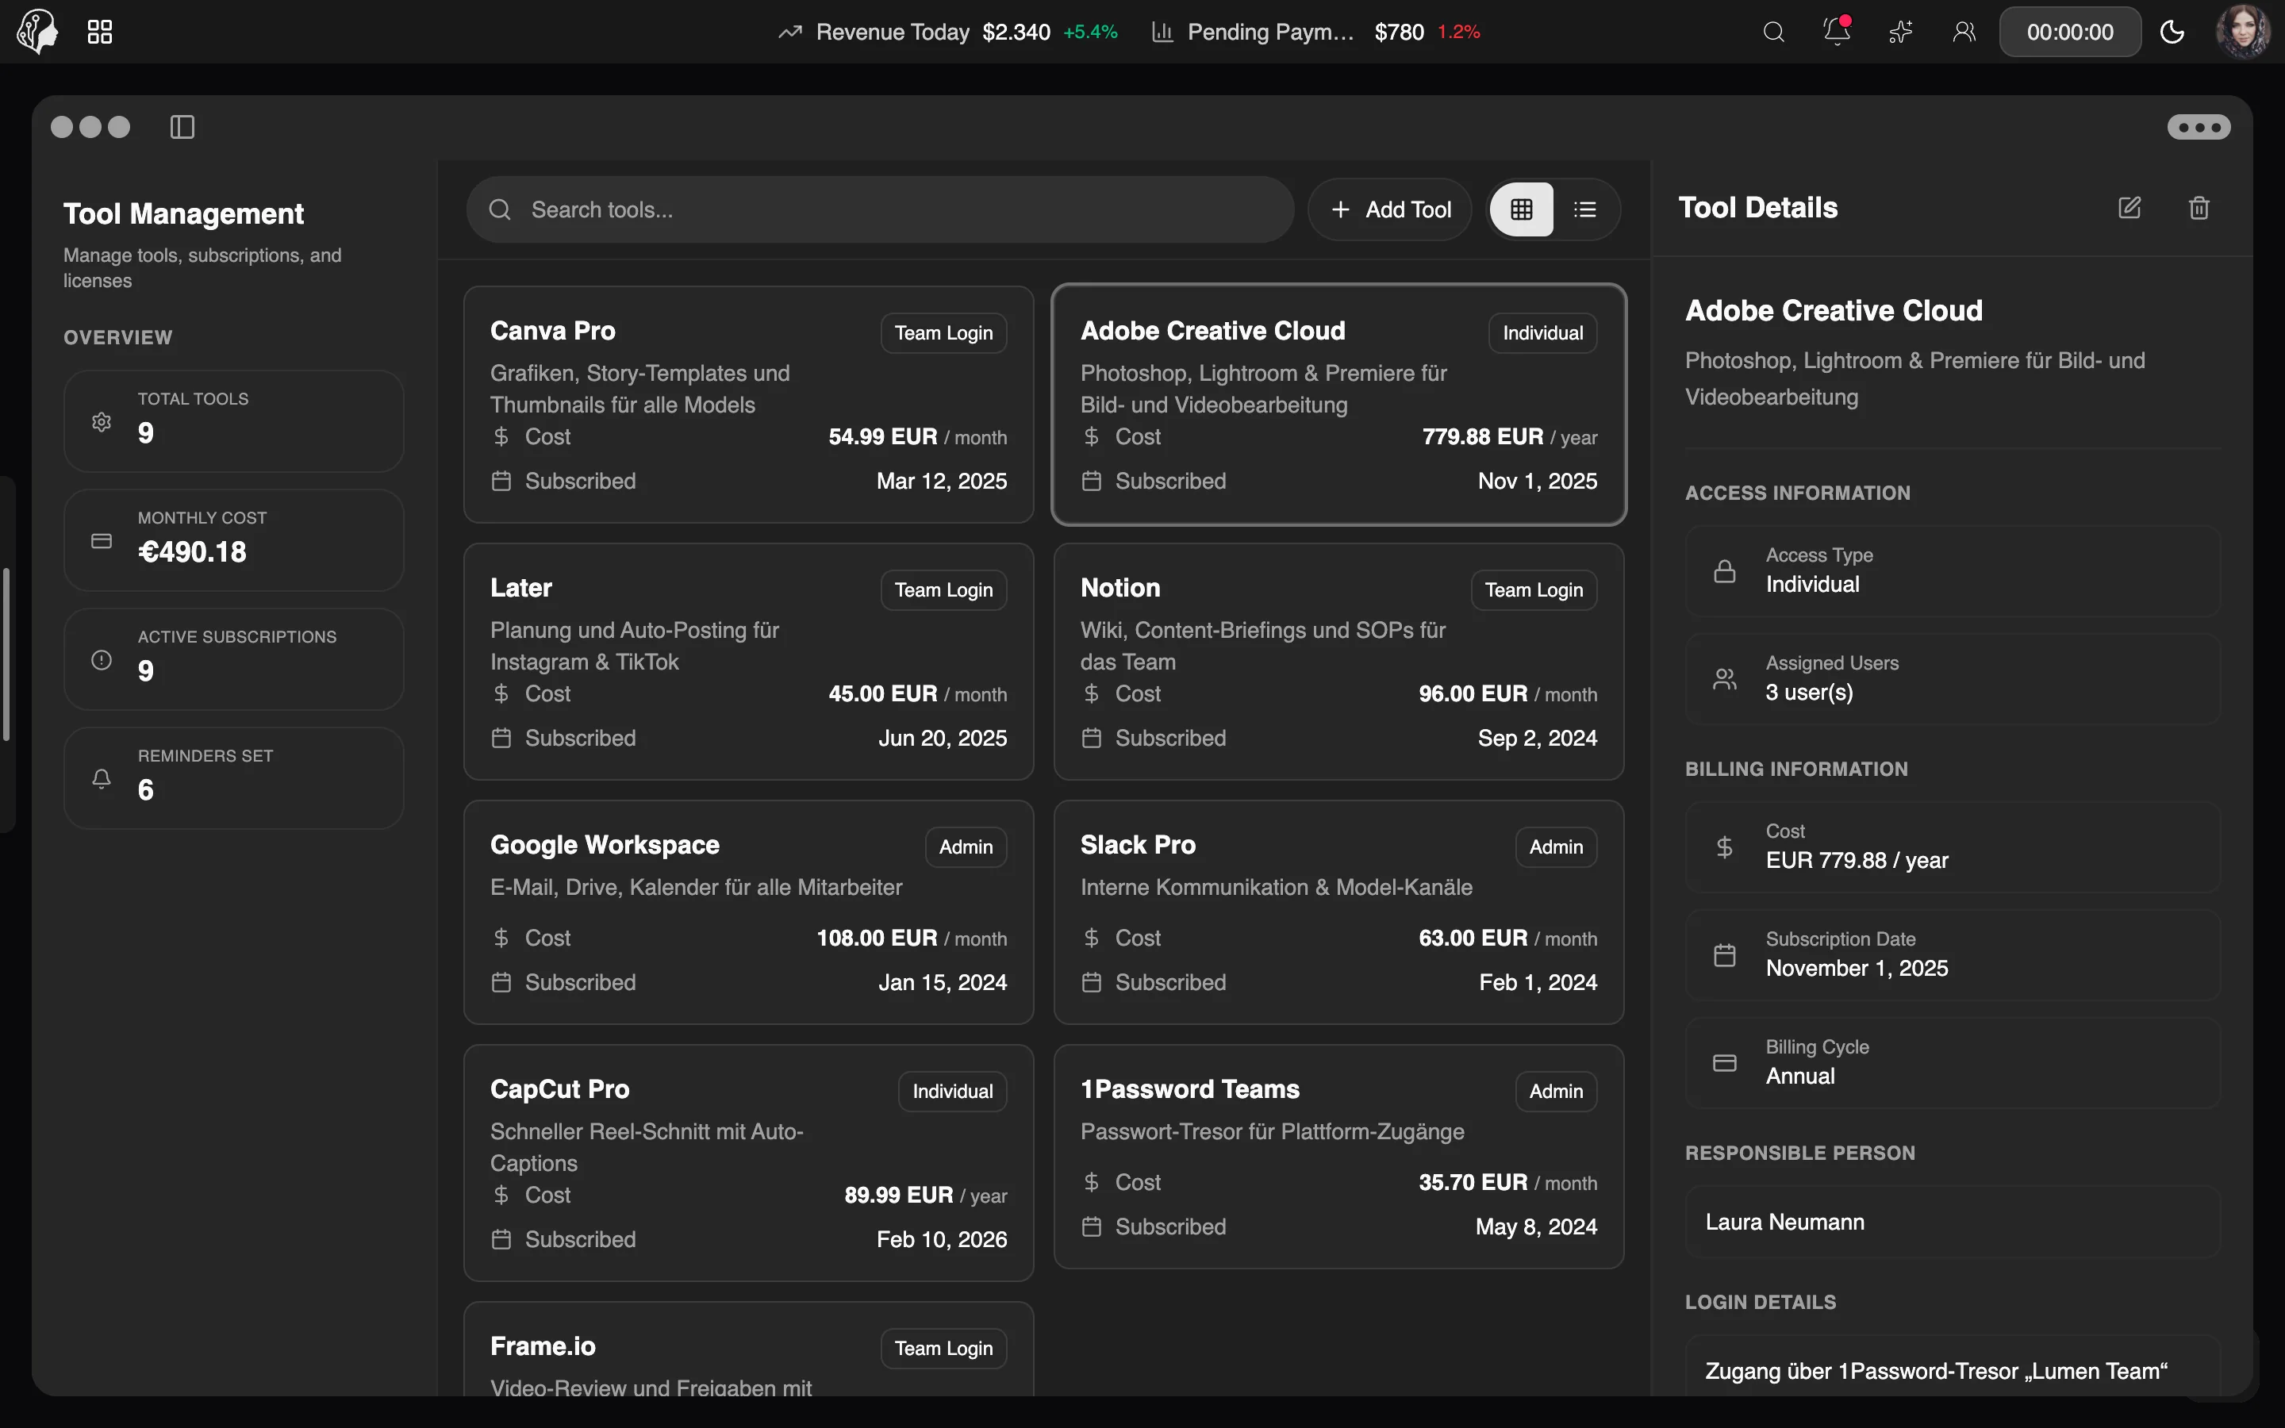Image resolution: width=2285 pixels, height=1428 pixels.
Task: Click the Reminders Set bell icon
Action: click(101, 778)
